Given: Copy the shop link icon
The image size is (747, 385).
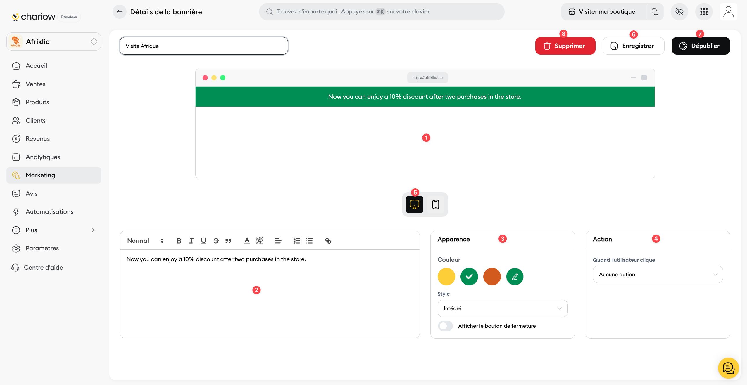Looking at the screenshot, I should [655, 12].
